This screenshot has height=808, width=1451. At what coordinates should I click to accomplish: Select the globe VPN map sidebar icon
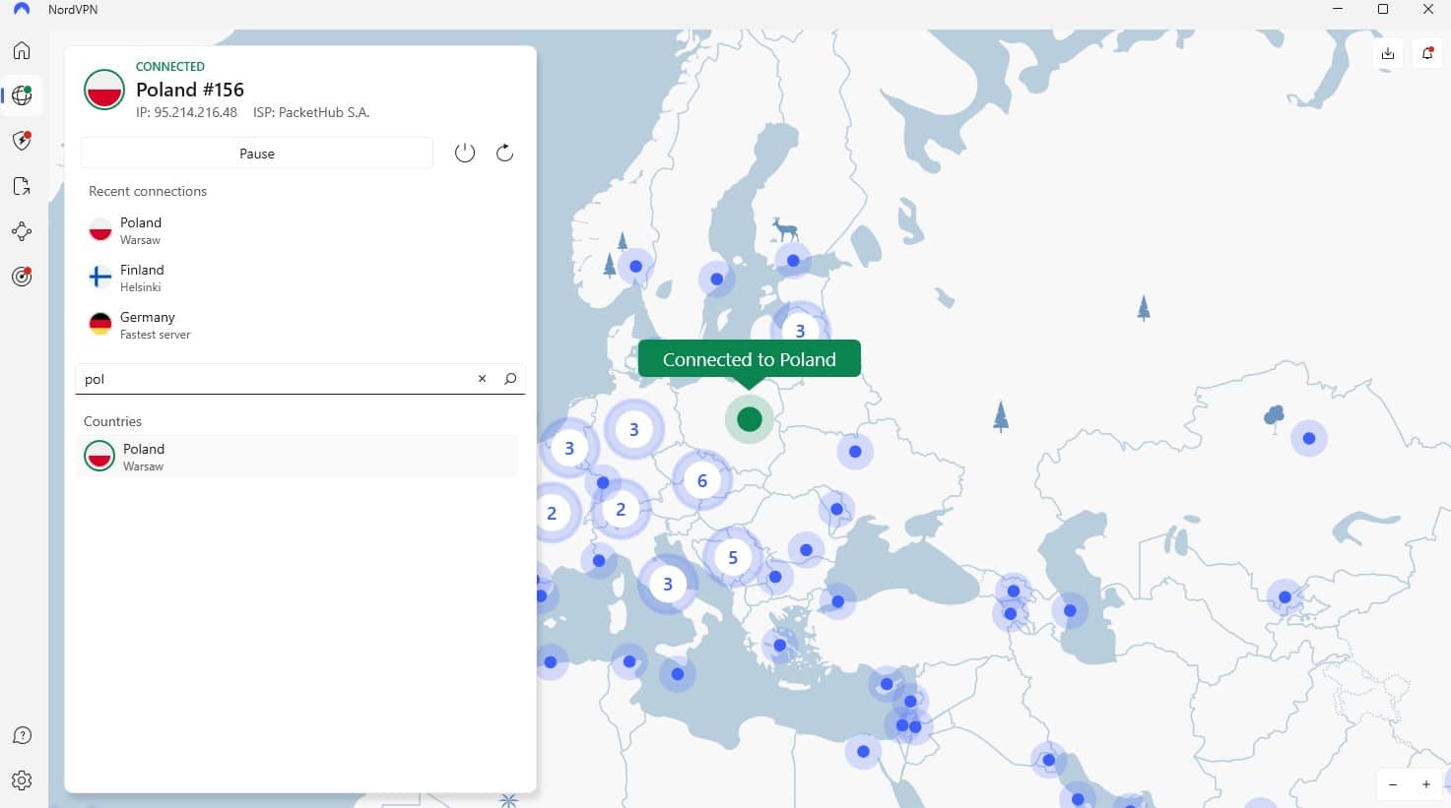point(22,95)
